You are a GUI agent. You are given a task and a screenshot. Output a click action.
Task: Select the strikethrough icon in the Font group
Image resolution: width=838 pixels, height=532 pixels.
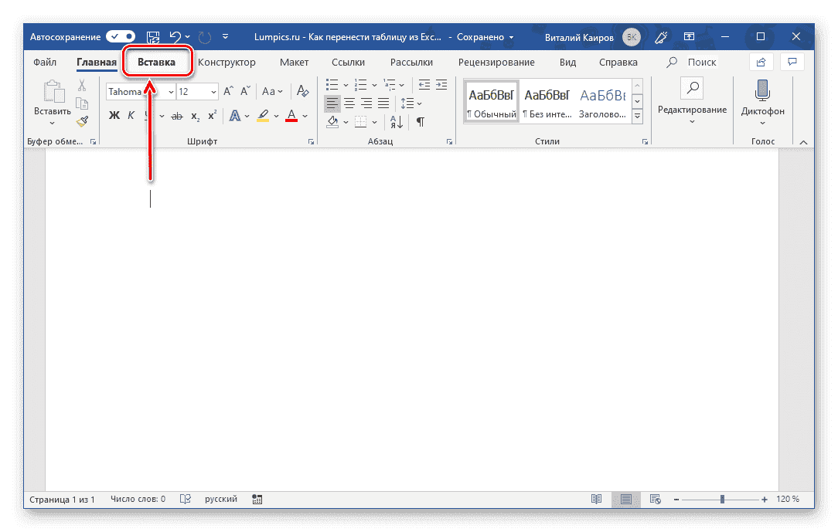pyautogui.click(x=177, y=115)
